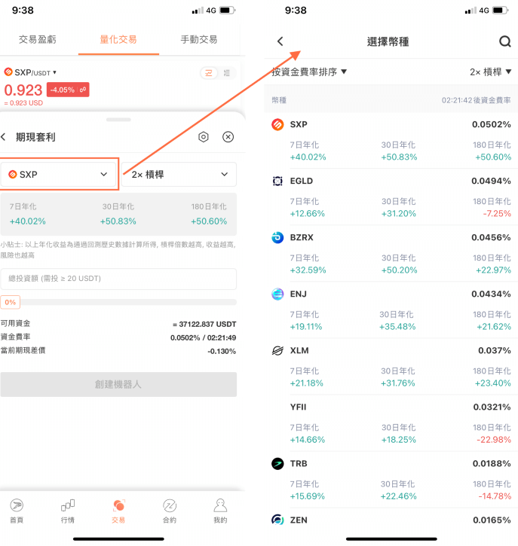Screen dimensions: 518x546
Task: Tap the XLM funding rate 0.037%
Action: point(495,350)
